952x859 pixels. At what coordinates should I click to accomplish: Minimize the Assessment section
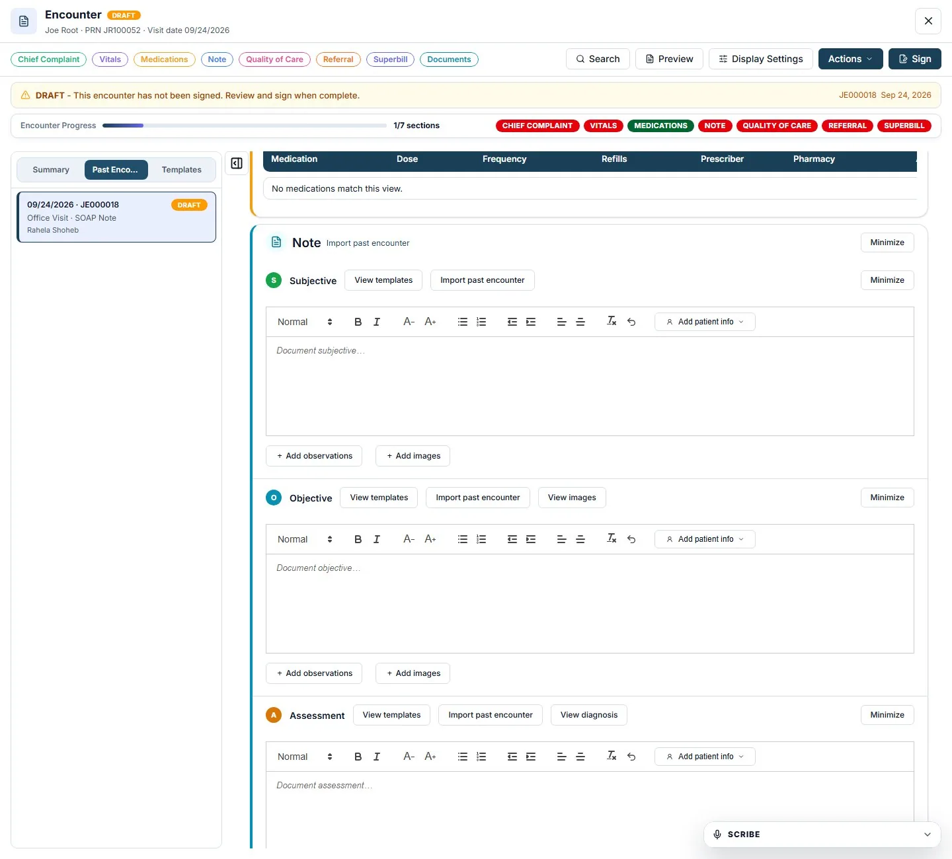887,715
